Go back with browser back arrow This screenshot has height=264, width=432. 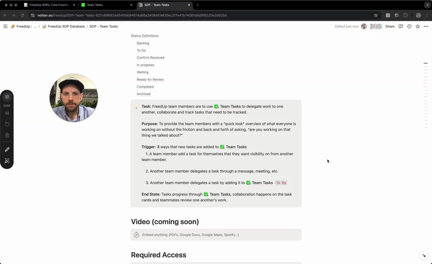coord(5,15)
